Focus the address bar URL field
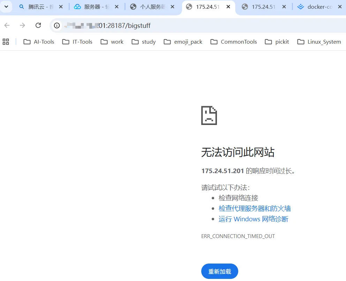 point(198,25)
